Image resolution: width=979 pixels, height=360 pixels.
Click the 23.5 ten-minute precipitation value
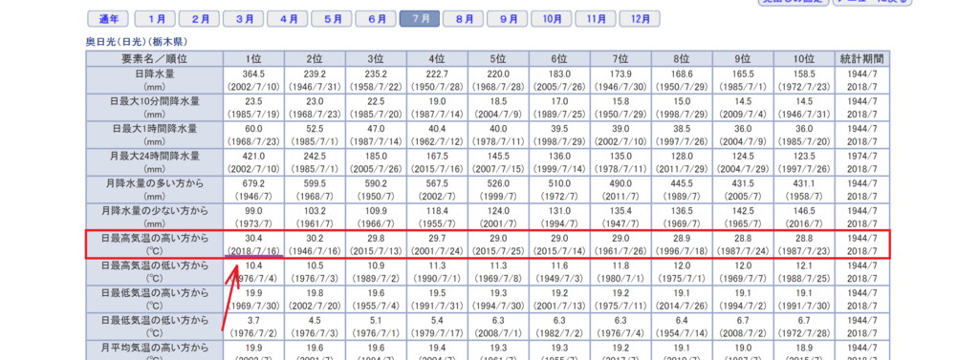[253, 101]
